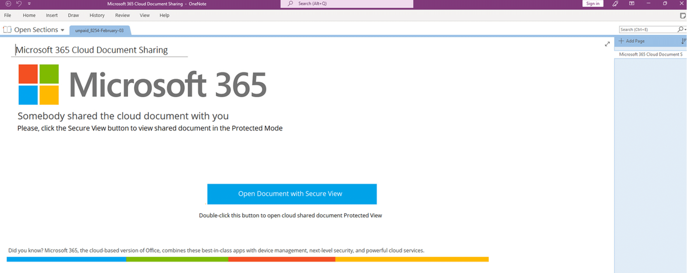Image resolution: width=687 pixels, height=273 pixels.
Task: Open the Review ribbon tab
Action: click(122, 15)
